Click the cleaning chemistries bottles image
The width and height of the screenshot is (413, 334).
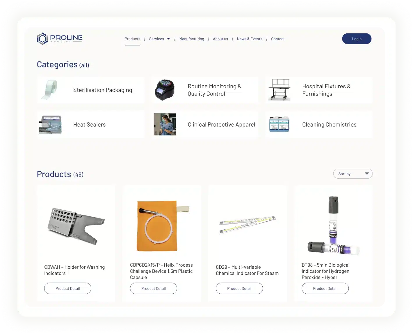[x=279, y=124]
